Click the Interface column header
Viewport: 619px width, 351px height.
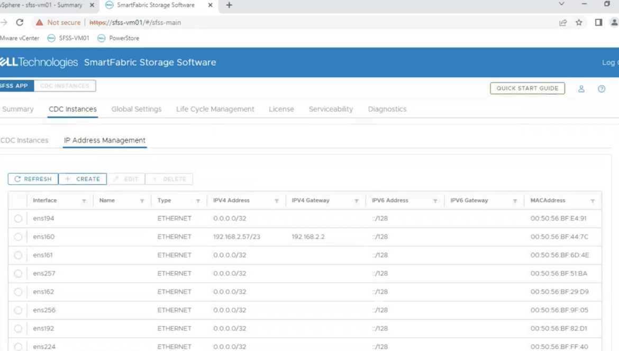pyautogui.click(x=45, y=201)
